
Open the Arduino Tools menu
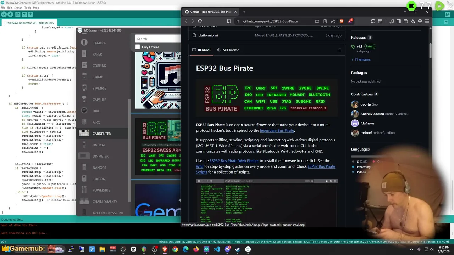tap(28, 8)
